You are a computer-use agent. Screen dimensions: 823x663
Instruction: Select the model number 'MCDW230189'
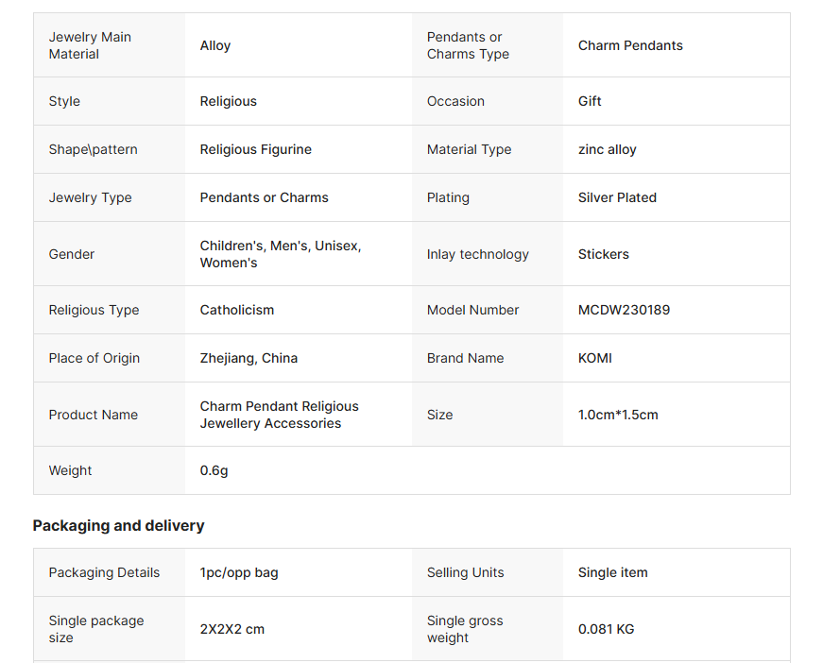(625, 310)
